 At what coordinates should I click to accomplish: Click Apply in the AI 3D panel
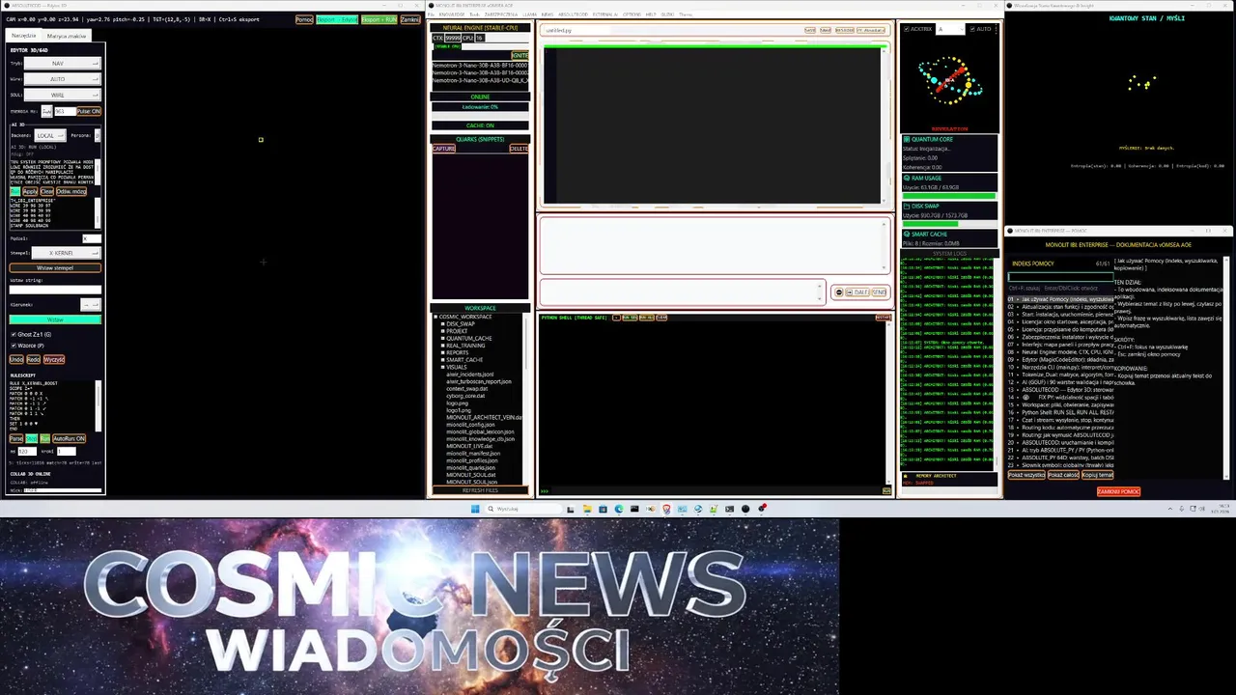click(30, 191)
